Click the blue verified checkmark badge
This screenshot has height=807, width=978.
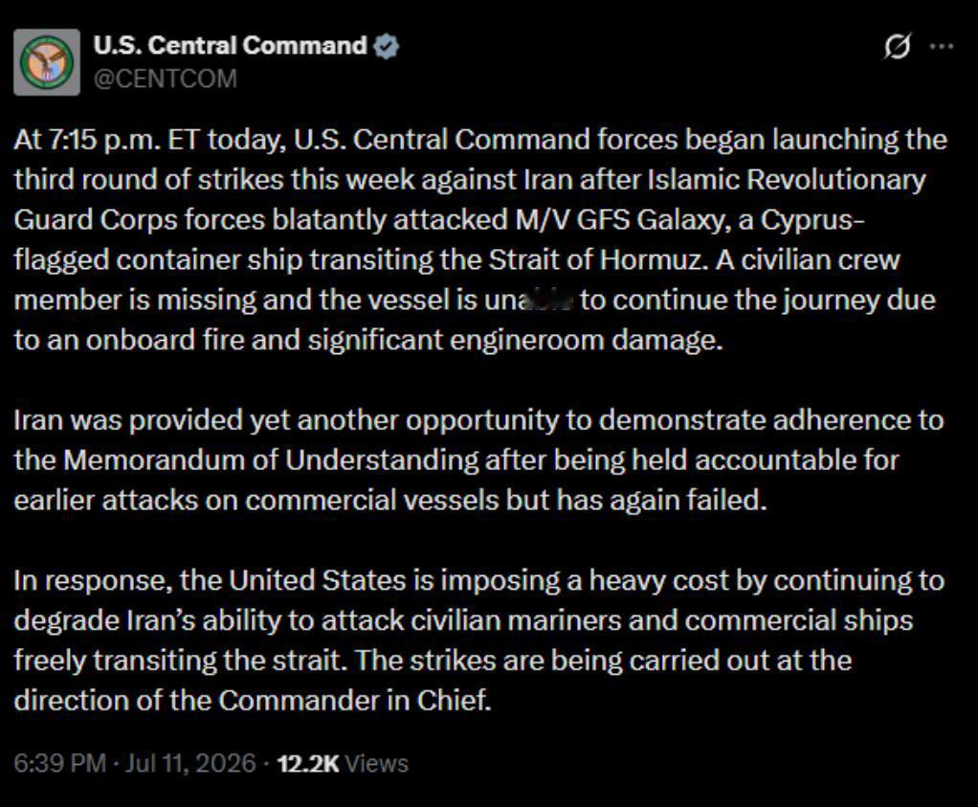point(386,46)
